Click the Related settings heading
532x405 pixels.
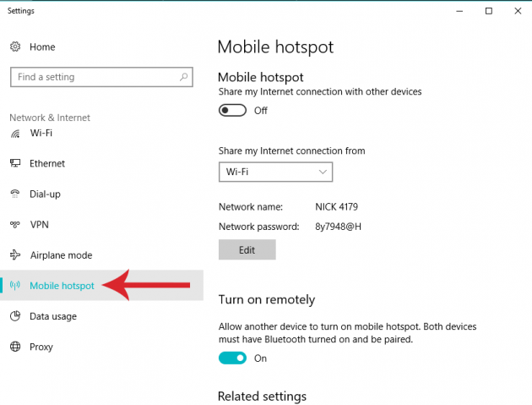click(262, 397)
